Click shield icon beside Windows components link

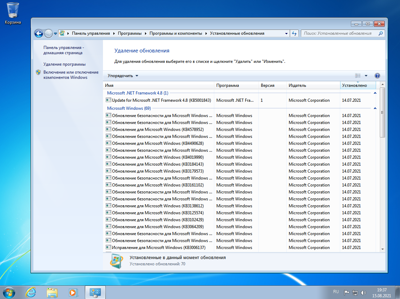(38, 72)
